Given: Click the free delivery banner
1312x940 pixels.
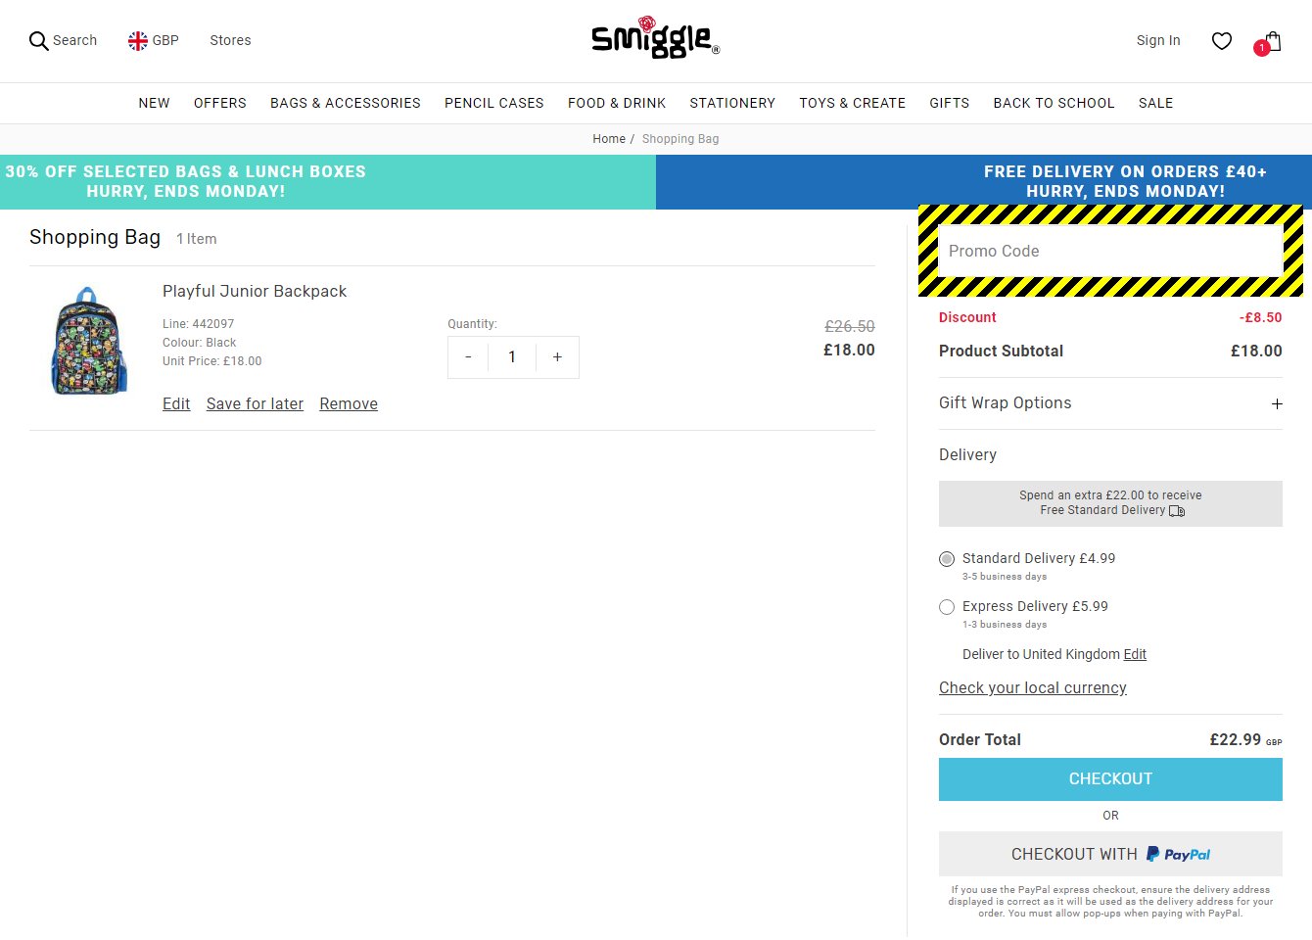Looking at the screenshot, I should (x=984, y=182).
